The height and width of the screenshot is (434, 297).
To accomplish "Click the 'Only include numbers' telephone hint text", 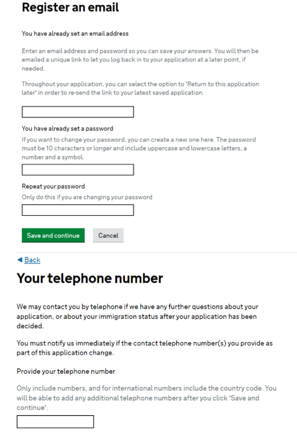I will 147,398.
